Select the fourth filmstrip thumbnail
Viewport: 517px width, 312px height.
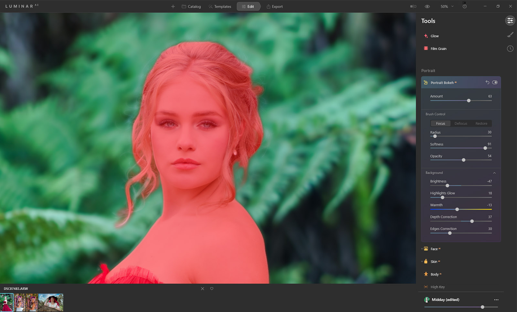pyautogui.click(x=51, y=302)
